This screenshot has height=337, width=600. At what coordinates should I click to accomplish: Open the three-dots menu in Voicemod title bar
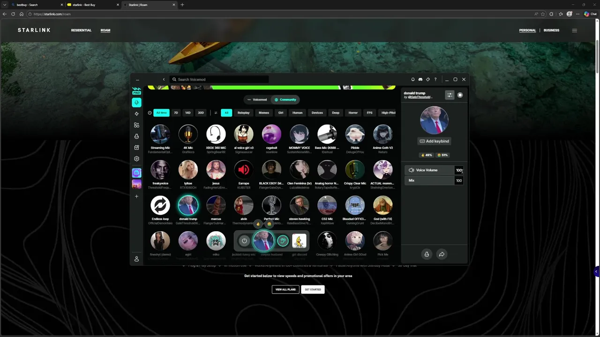click(x=137, y=80)
